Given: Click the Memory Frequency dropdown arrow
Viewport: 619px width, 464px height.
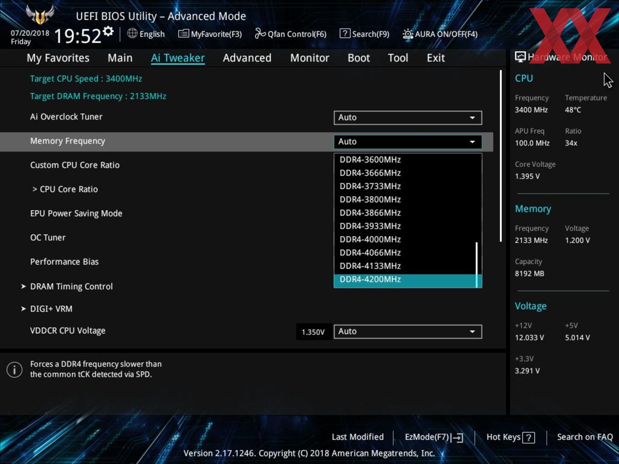Looking at the screenshot, I should [x=472, y=142].
